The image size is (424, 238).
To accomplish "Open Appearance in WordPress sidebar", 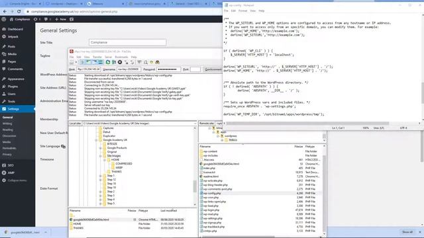I will 16,79.
